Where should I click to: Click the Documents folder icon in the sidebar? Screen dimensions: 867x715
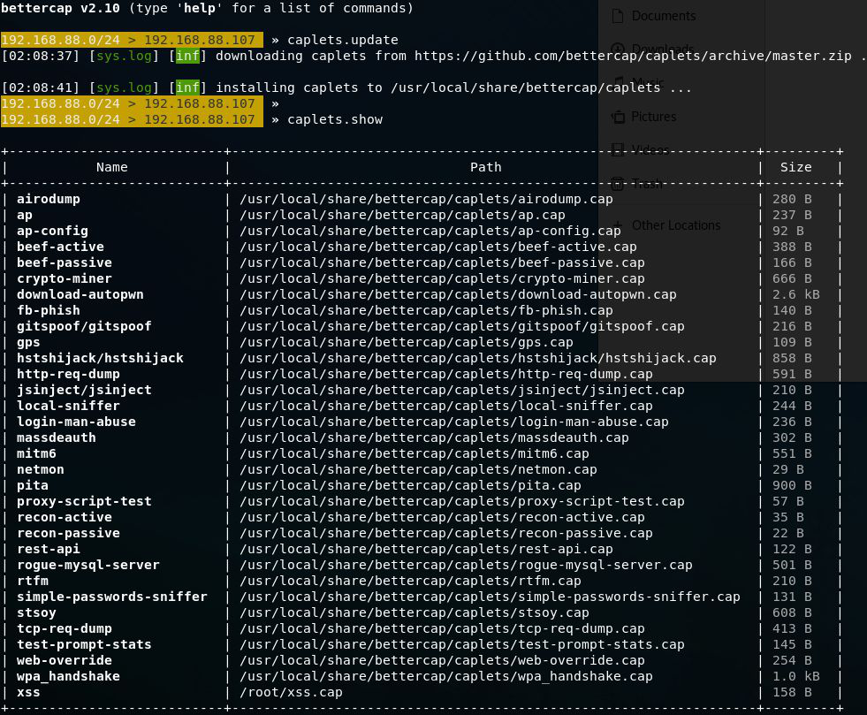pos(618,16)
